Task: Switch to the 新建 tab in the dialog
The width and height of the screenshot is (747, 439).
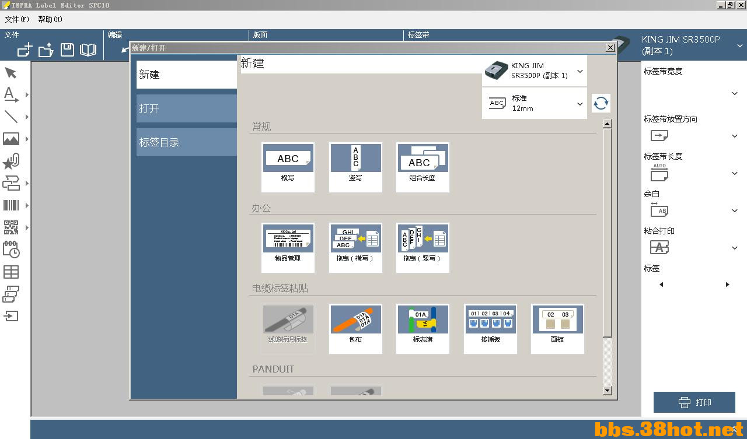Action: 187,75
